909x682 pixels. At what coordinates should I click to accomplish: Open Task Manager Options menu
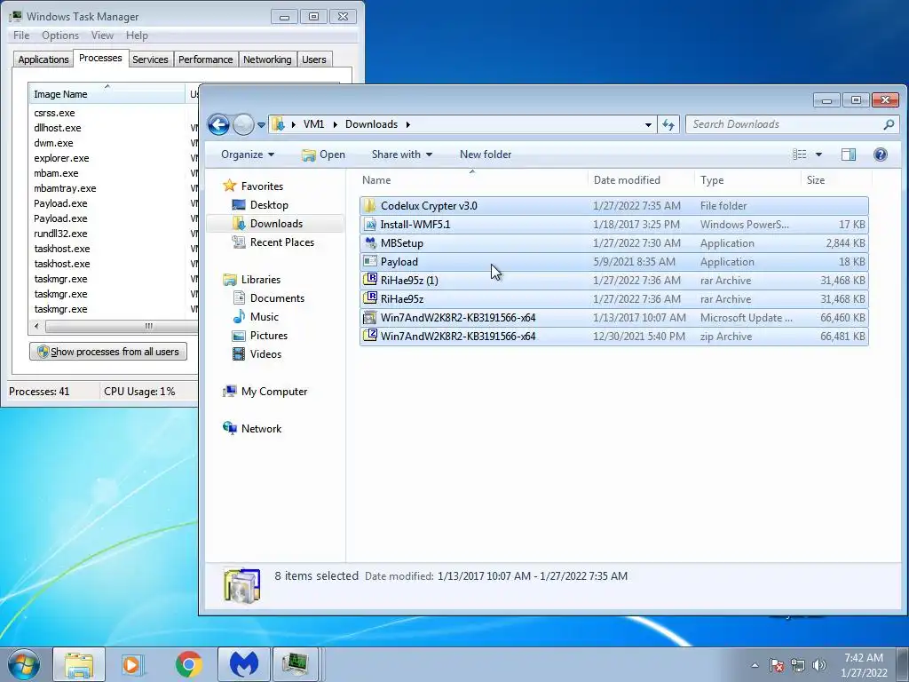pyautogui.click(x=60, y=36)
